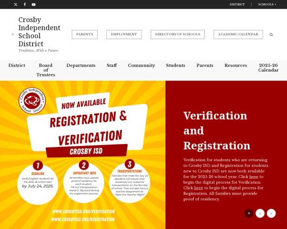Open Directory of Schools button

[x=177, y=34]
